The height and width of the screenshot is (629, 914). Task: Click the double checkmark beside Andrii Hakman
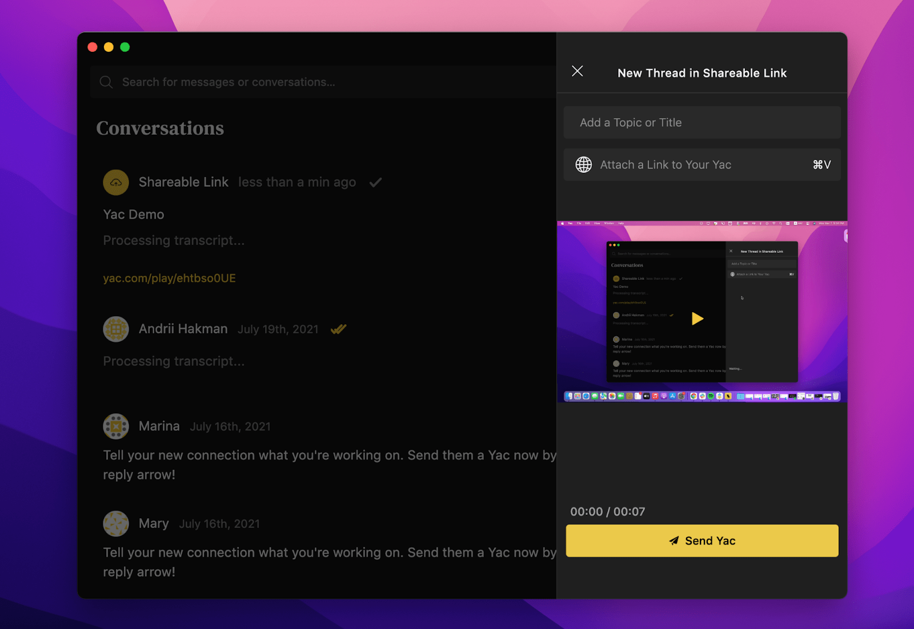click(338, 329)
